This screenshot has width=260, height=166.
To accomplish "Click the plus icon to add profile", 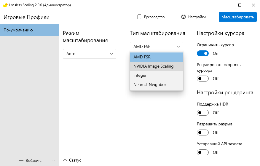I will 21,161.
